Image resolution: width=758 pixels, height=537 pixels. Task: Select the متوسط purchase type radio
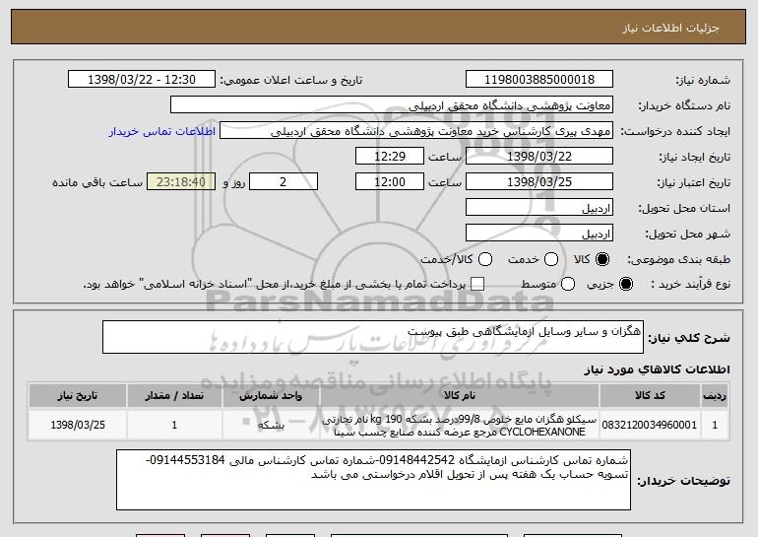click(568, 285)
